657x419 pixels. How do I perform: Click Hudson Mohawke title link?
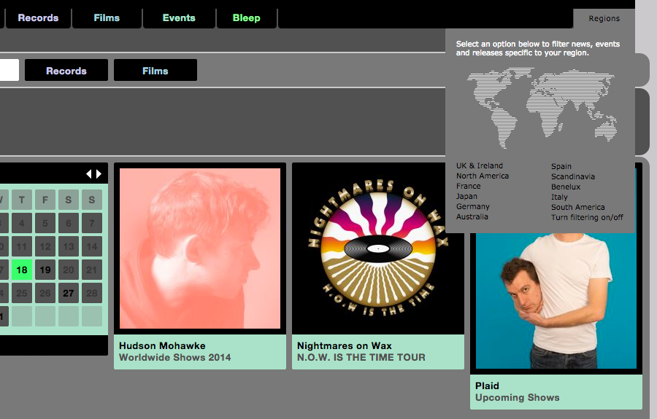pyautogui.click(x=162, y=346)
